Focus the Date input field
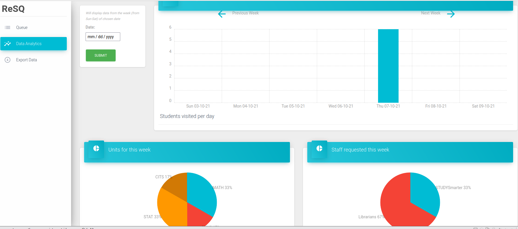Screen dimensions: 518x229 click(103, 37)
